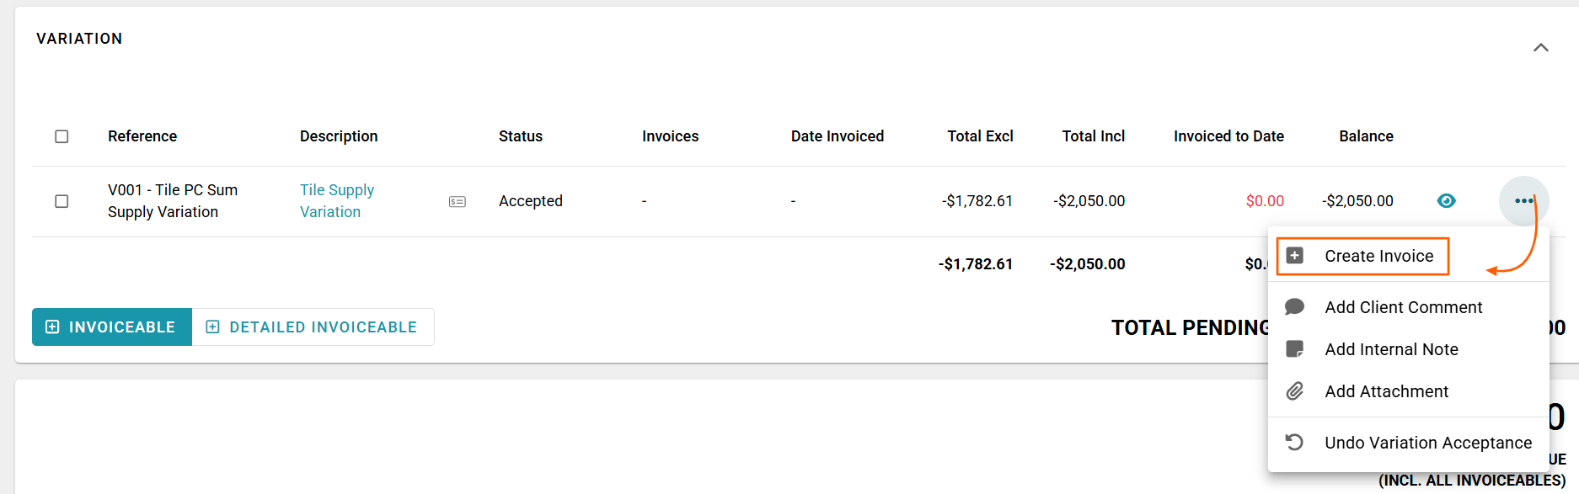Click the eye icon for variation V001
This screenshot has width=1579, height=494.
point(1446,201)
